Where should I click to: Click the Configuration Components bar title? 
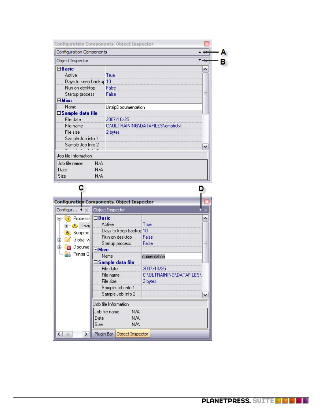tap(82, 52)
